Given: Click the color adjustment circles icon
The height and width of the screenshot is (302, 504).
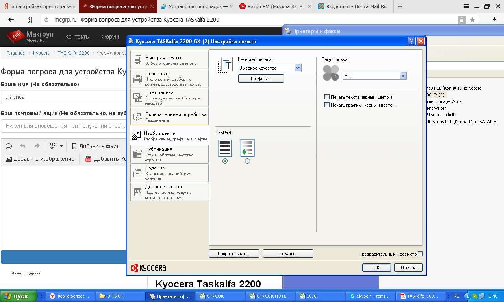Looking at the screenshot, I should tap(331, 73).
